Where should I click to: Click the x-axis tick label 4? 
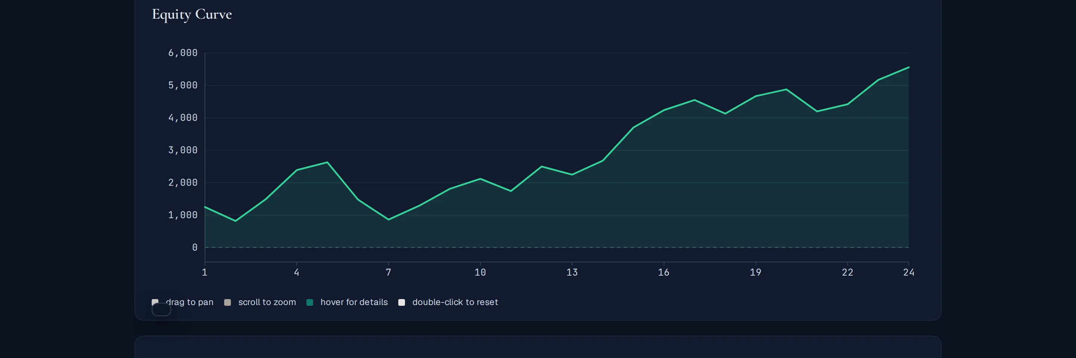[297, 273]
